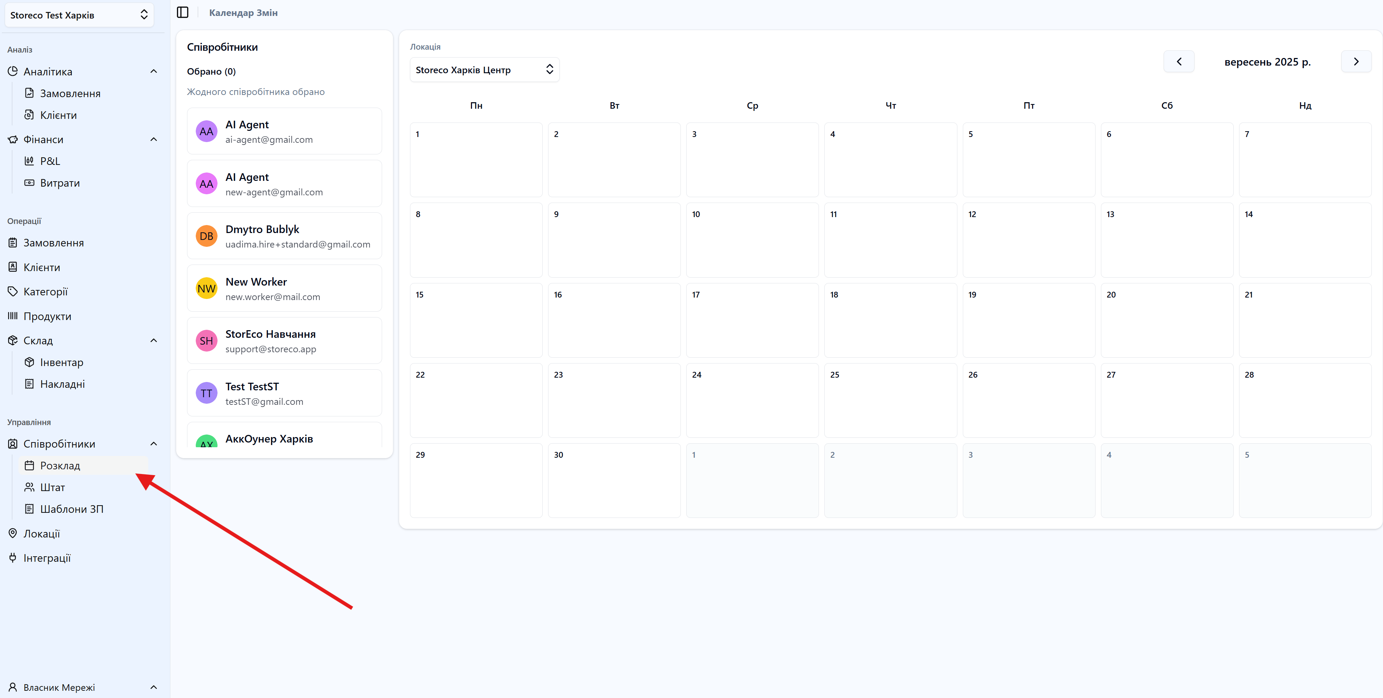This screenshot has height=698, width=1383.
Task: Select day 17 in the calendar
Action: 751,320
